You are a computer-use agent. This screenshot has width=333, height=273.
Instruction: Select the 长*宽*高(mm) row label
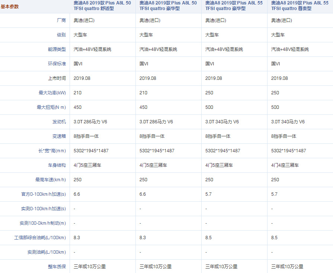pyautogui.click(x=52, y=151)
